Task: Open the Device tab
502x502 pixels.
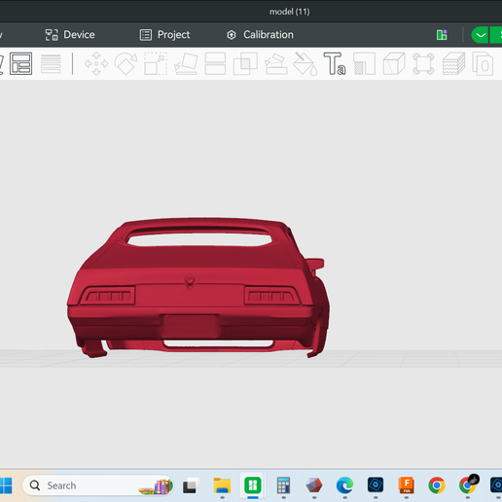Action: (70, 35)
